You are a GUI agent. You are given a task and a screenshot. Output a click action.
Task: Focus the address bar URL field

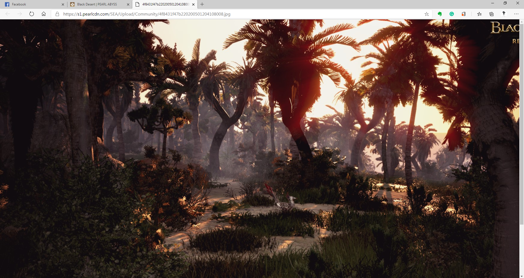click(x=242, y=14)
